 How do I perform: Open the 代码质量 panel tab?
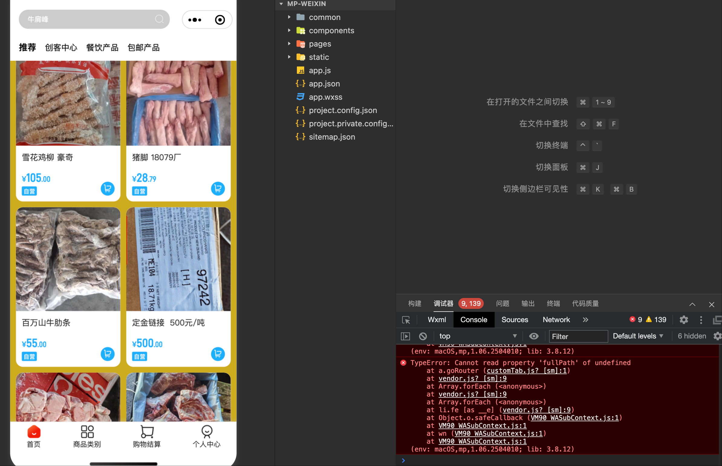pyautogui.click(x=585, y=303)
